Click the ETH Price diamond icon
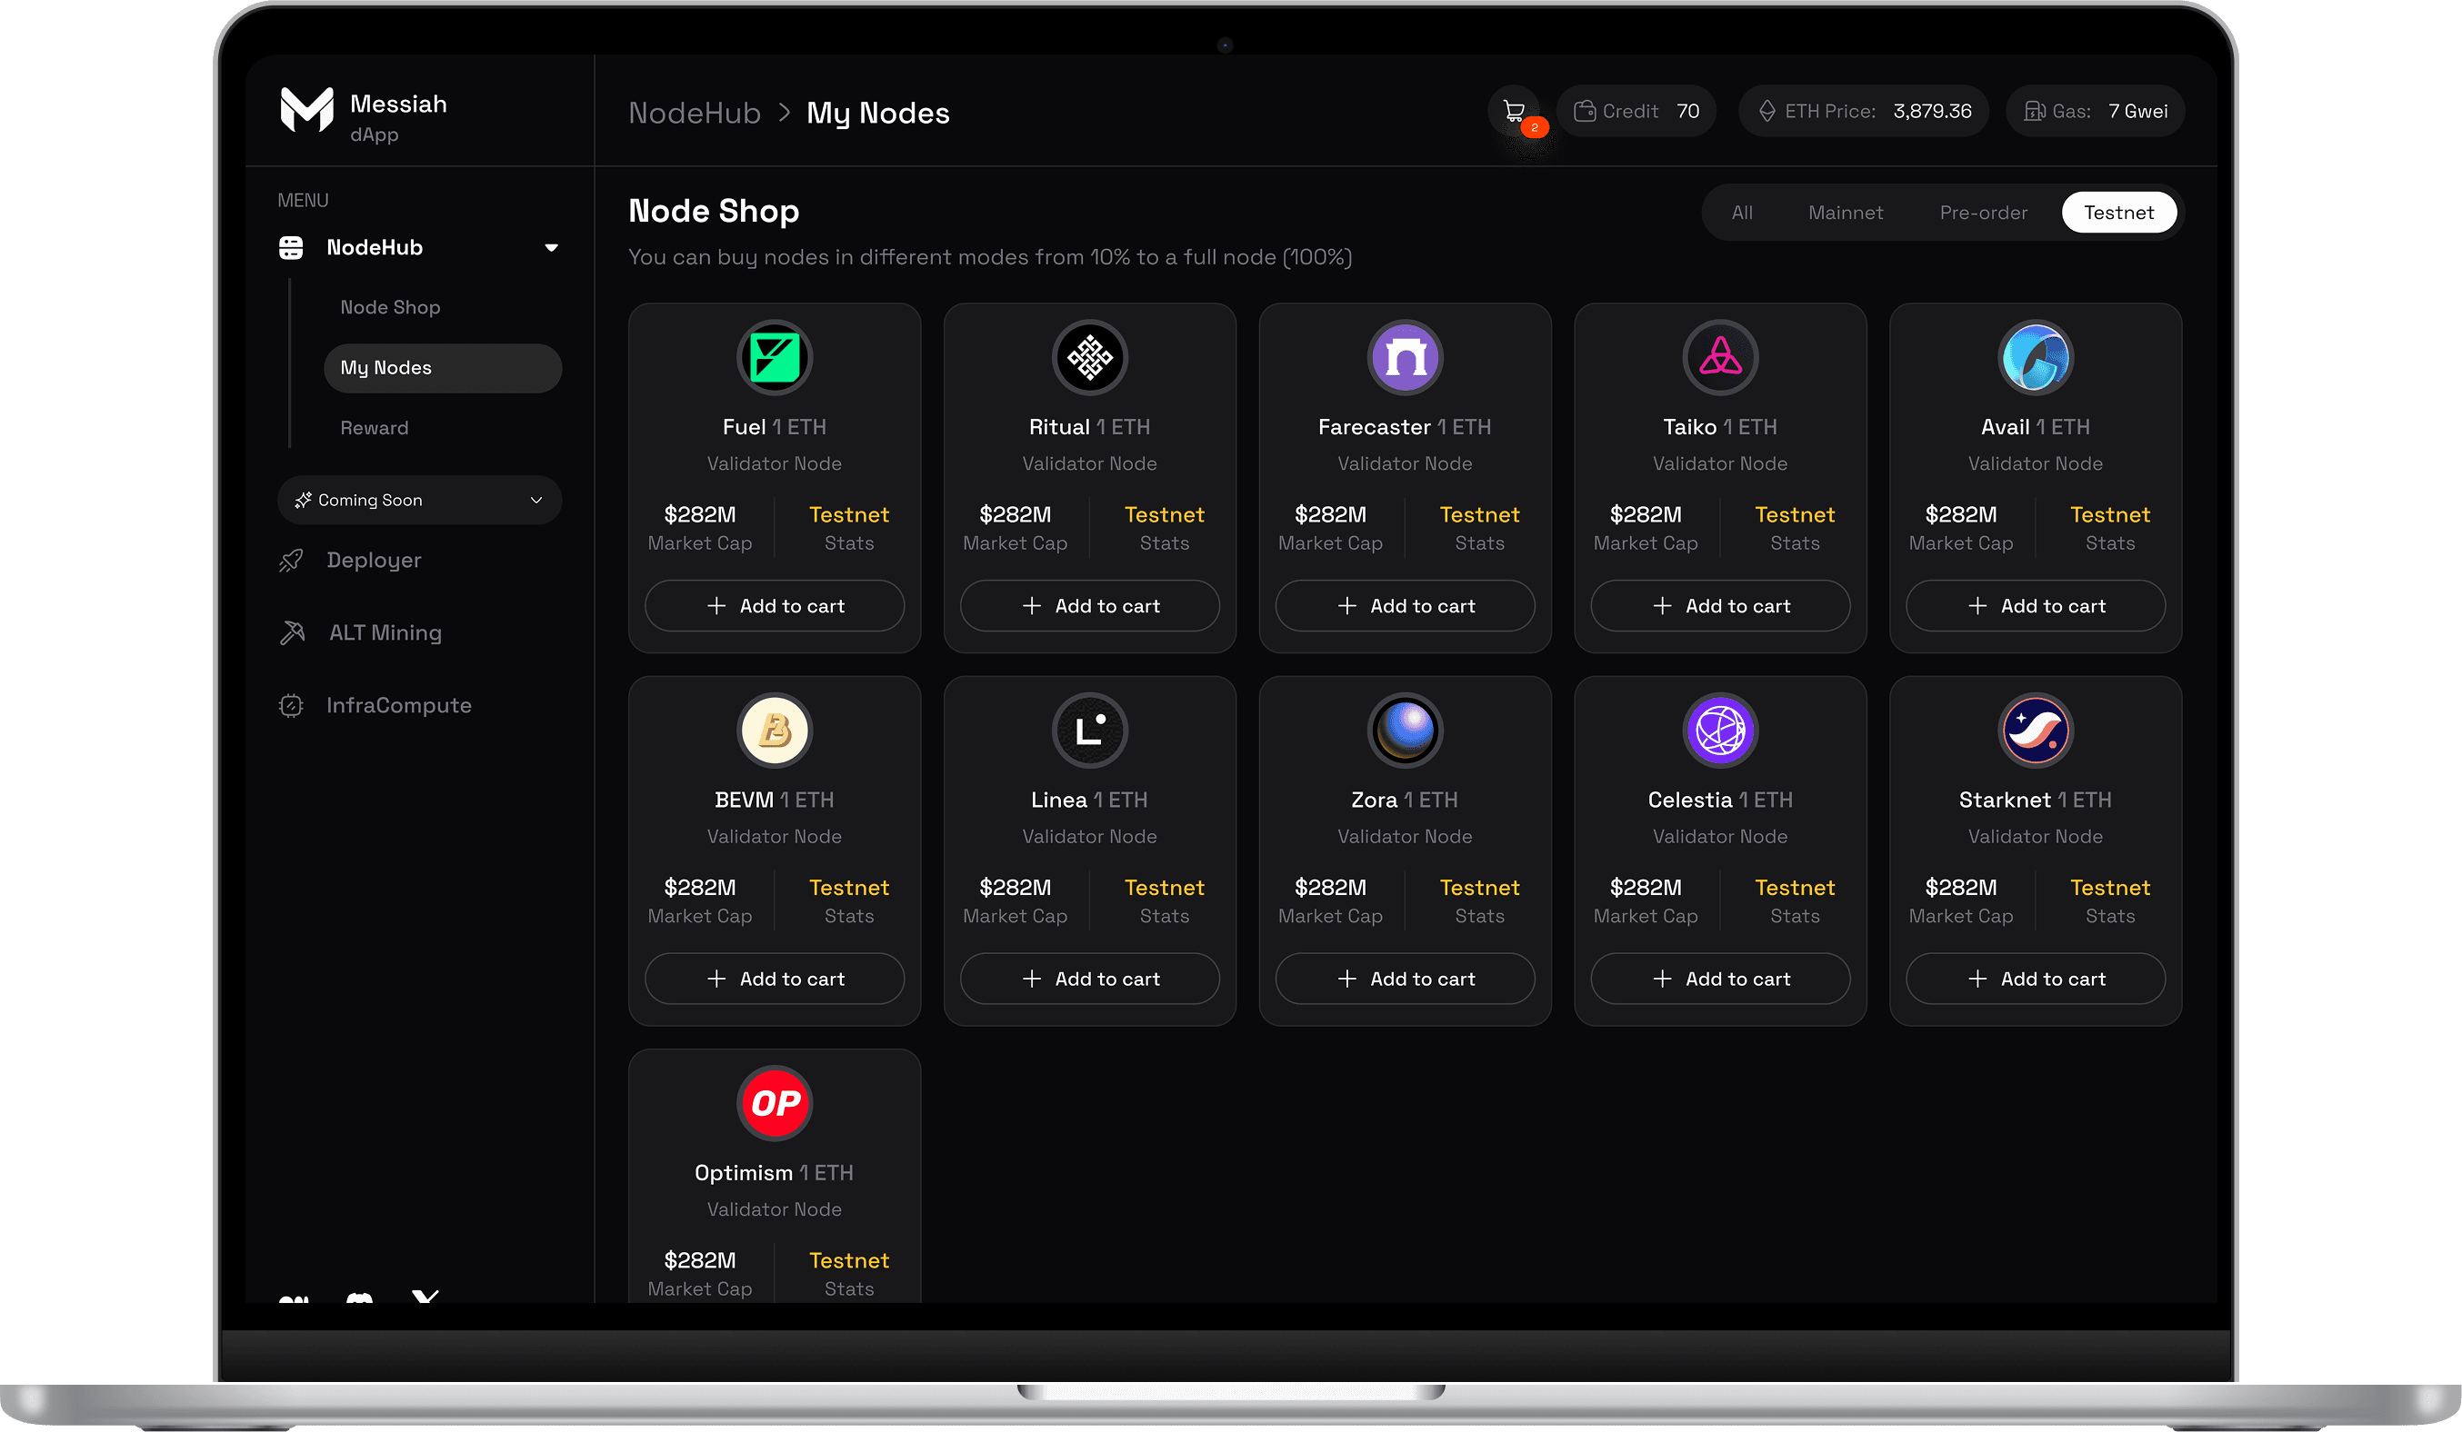The width and height of the screenshot is (2462, 1432). tap(1766, 111)
